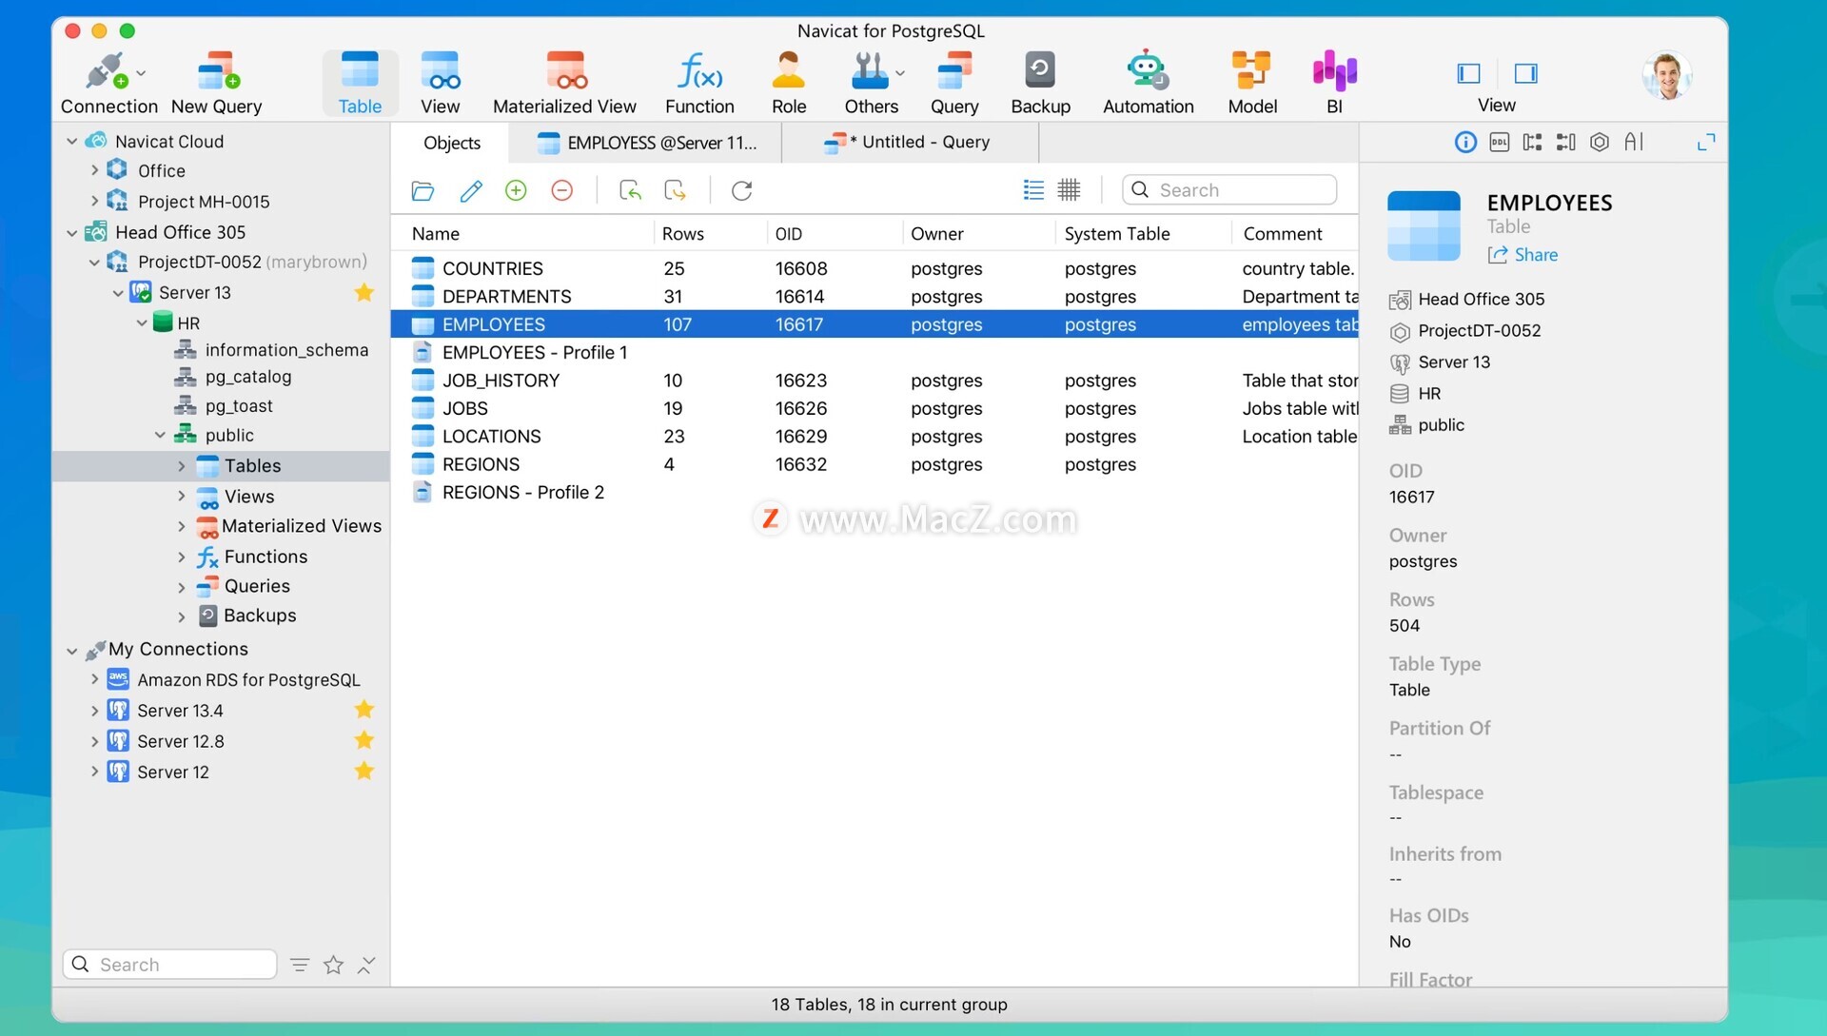The height and width of the screenshot is (1036, 1827).
Task: Click the Export Wizard icon
Action: [676, 190]
